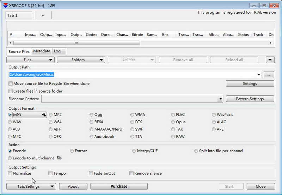Select Tab 1
The image size is (282, 195).
click(x=19, y=15)
